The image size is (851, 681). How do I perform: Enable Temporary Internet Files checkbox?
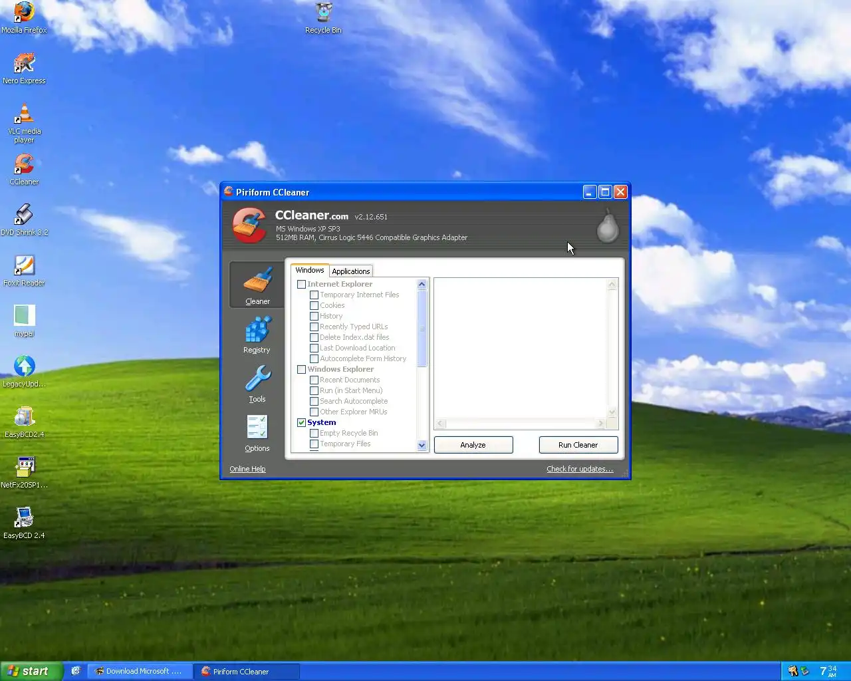point(314,295)
